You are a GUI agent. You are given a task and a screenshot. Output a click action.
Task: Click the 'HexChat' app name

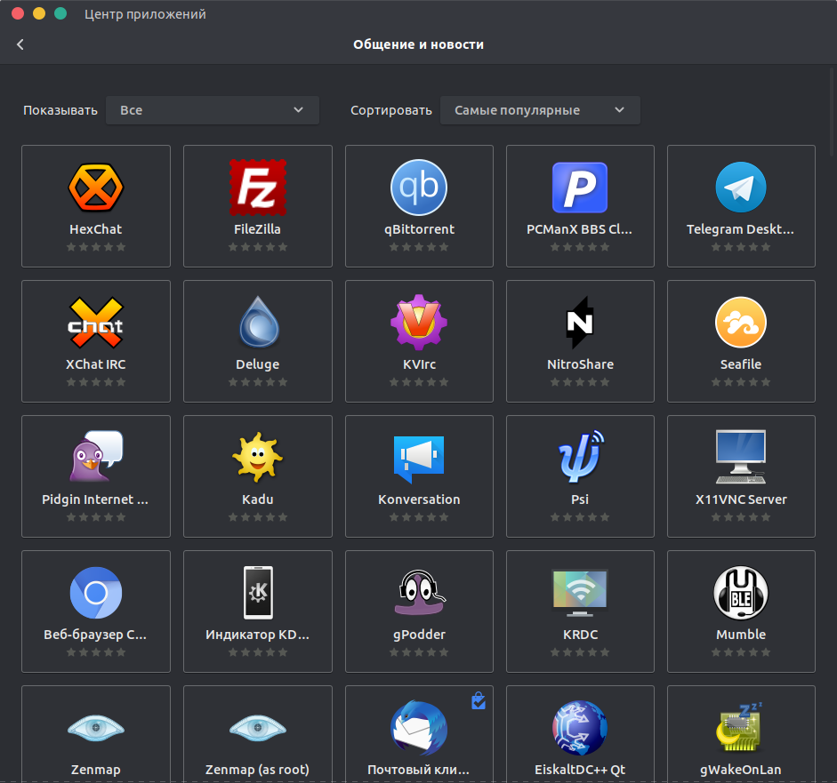click(x=96, y=229)
